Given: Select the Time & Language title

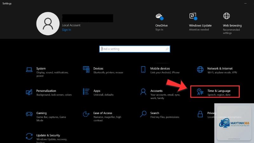Looking at the screenshot, I should point(219,91).
